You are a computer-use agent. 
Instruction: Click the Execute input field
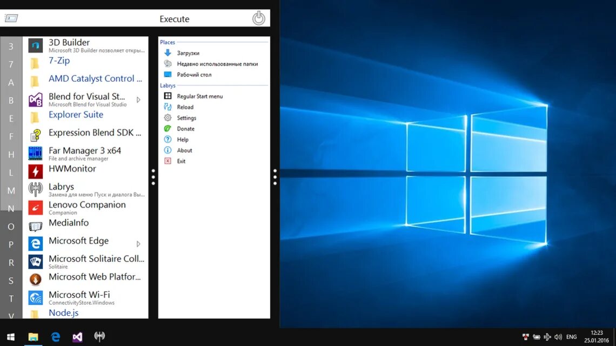coord(135,18)
